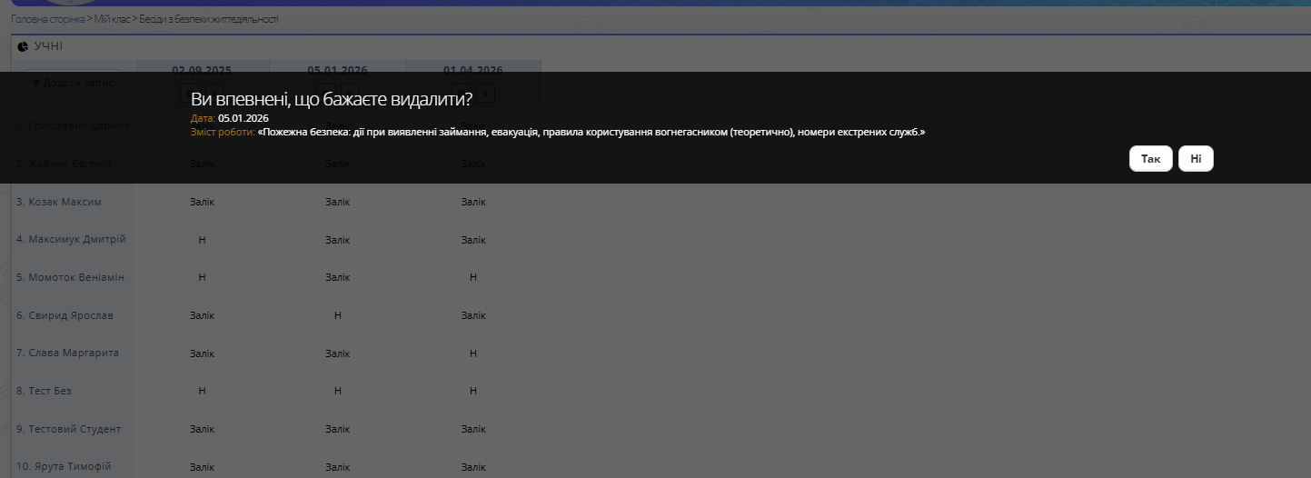The width and height of the screenshot is (1311, 478).
Task: Click the pie chart icon beside УЧНІ
Action: 23,46
